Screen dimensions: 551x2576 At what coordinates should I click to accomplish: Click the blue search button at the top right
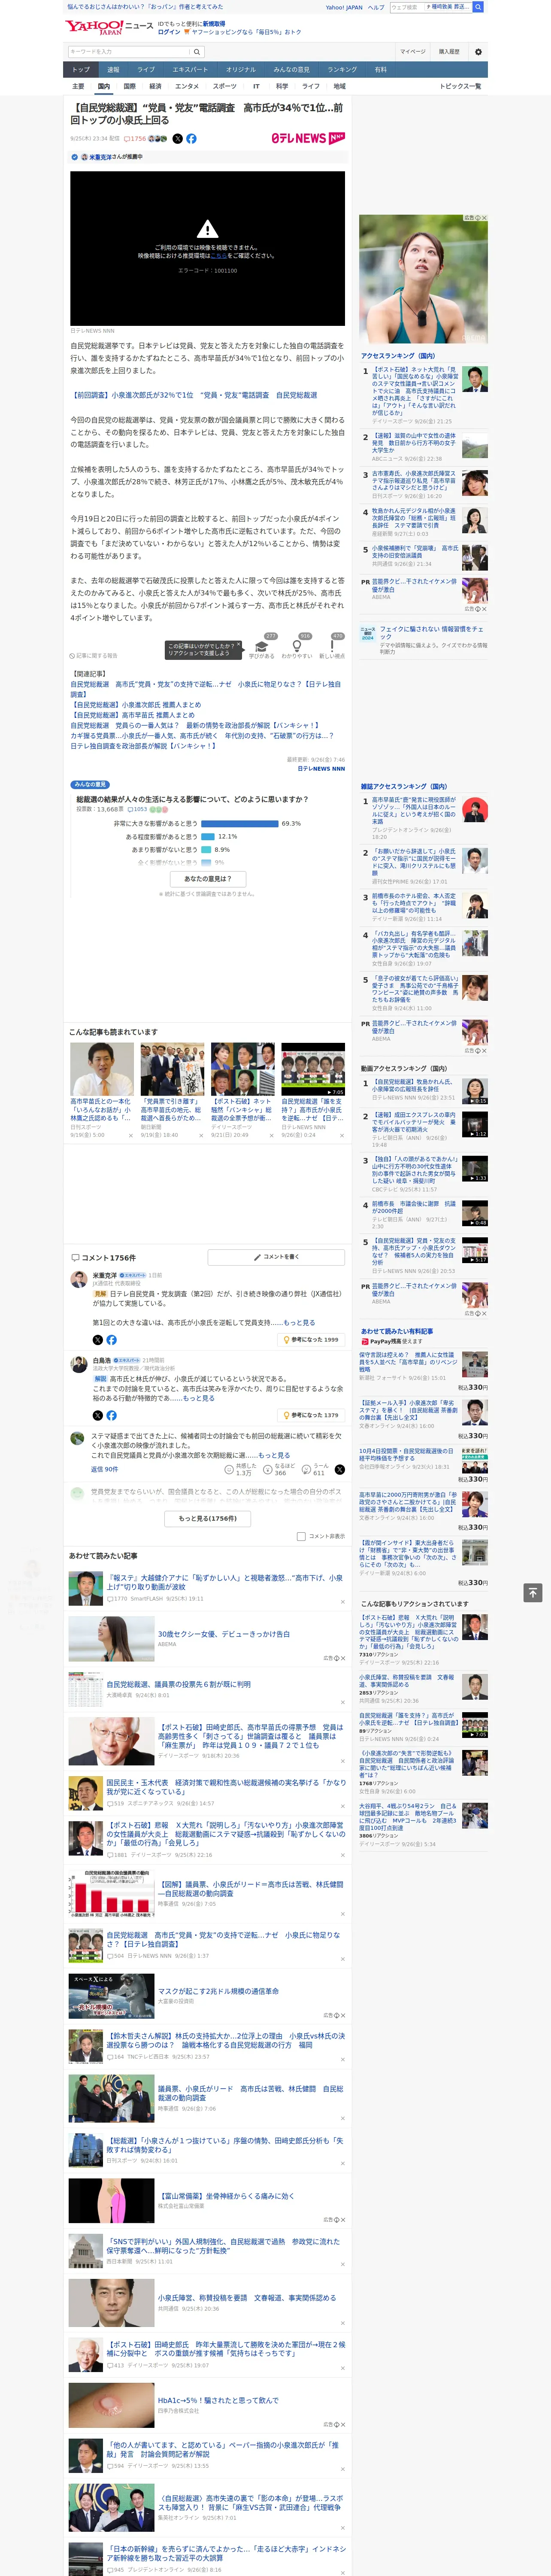[478, 7]
